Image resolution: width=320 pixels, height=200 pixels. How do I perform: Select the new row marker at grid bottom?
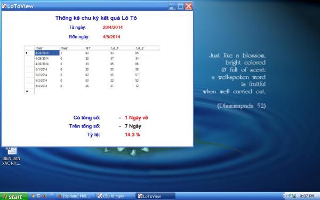pos(29,91)
